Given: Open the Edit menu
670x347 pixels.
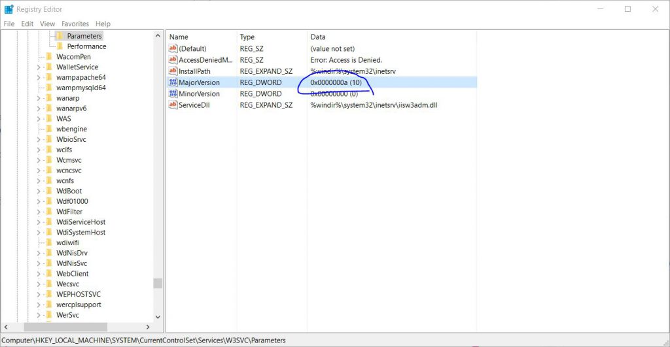Looking at the screenshot, I should pyautogui.click(x=27, y=24).
